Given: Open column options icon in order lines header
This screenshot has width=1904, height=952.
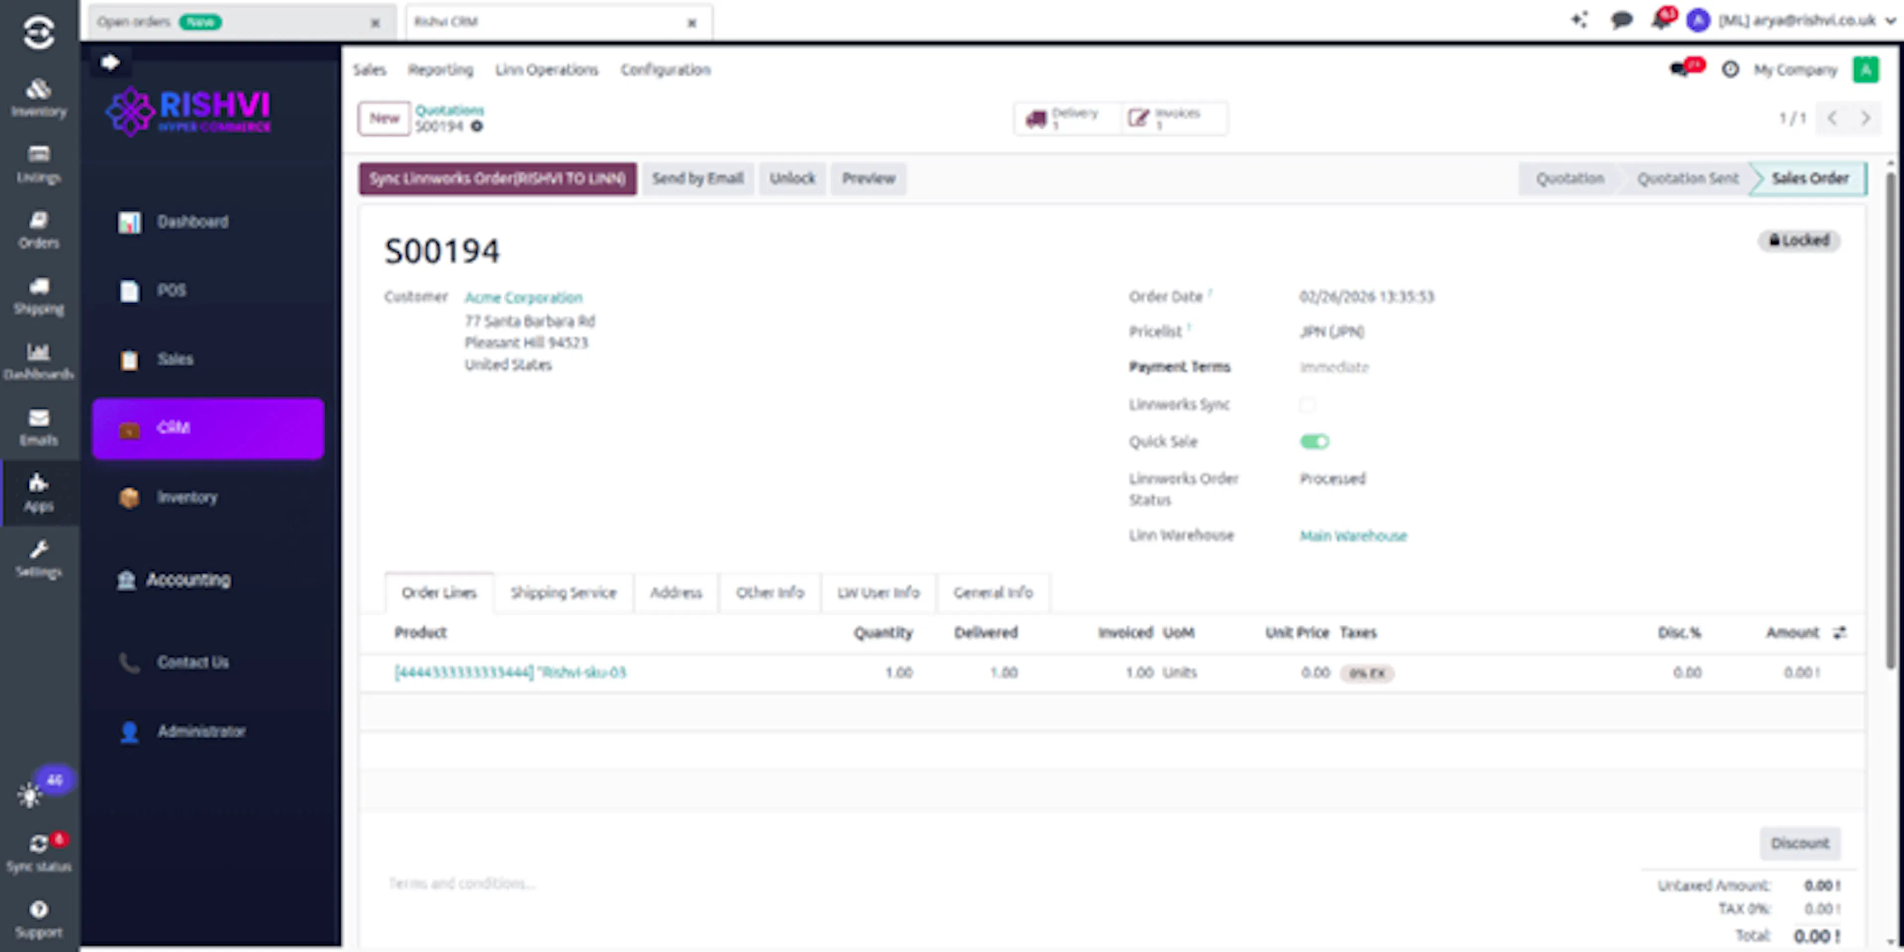Looking at the screenshot, I should (x=1840, y=633).
